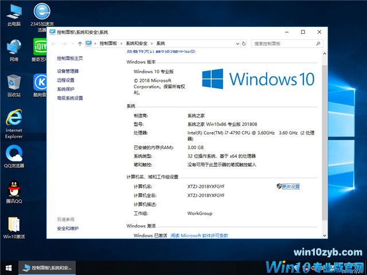
Task: Open the 此电脑 desktop icon
Action: [14, 14]
